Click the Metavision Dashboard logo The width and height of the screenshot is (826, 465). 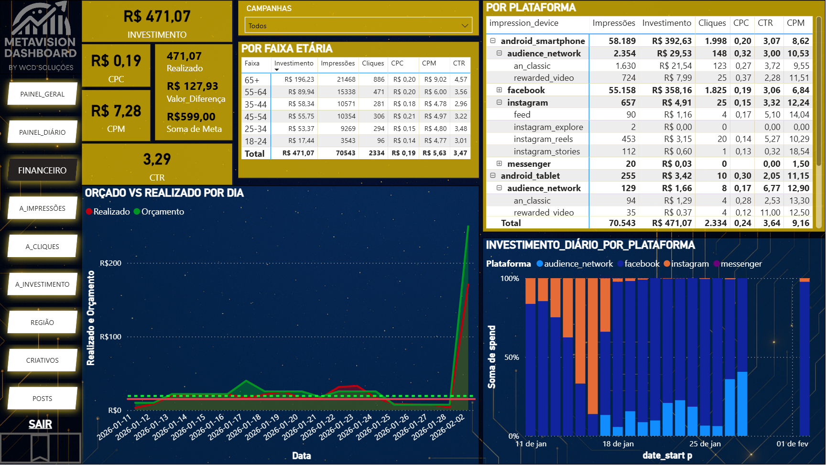coord(41,36)
